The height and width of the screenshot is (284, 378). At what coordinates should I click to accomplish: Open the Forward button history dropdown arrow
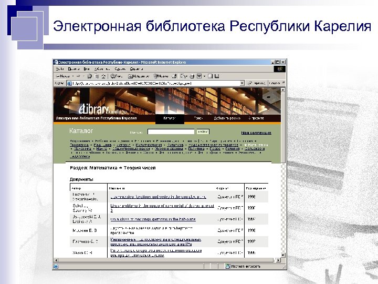coord(83,76)
